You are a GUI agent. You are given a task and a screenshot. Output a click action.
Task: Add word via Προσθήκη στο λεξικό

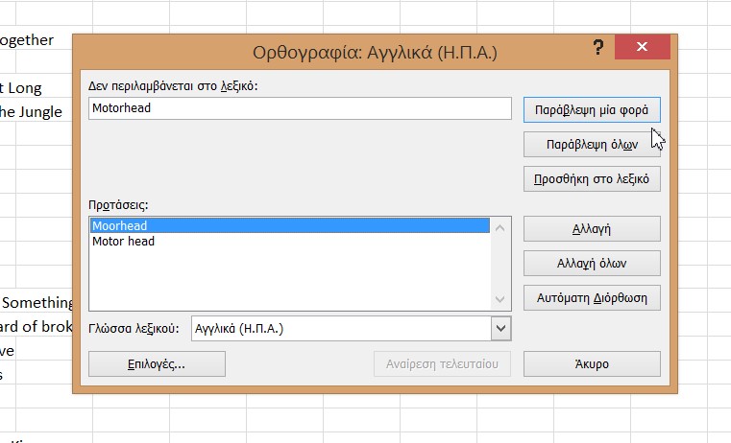(592, 178)
